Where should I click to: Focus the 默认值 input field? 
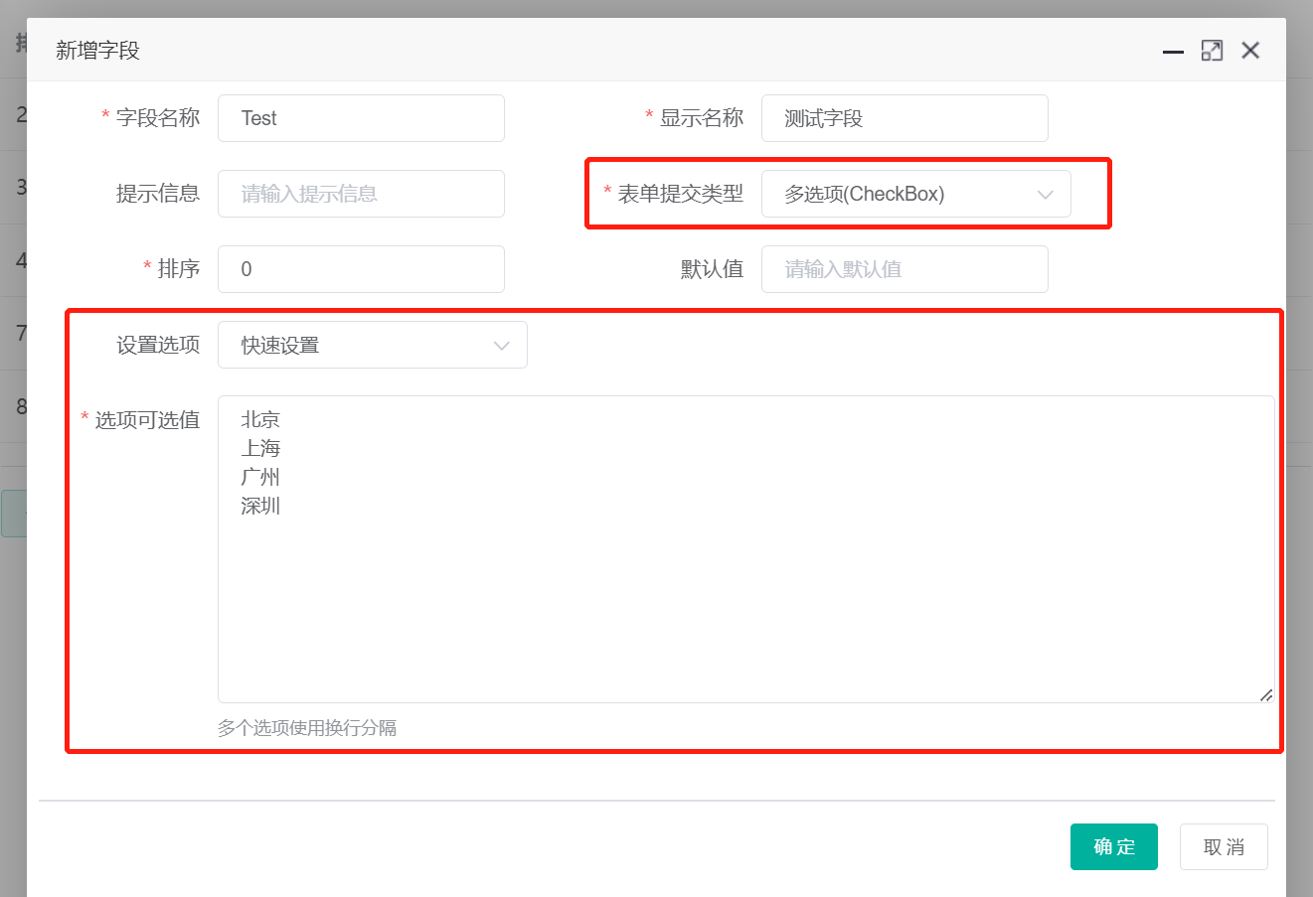click(904, 269)
